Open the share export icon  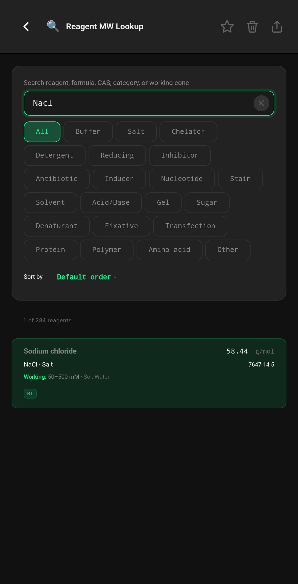coord(277,27)
